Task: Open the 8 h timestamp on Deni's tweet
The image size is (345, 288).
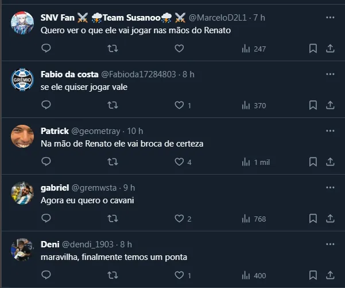Action: click(126, 244)
